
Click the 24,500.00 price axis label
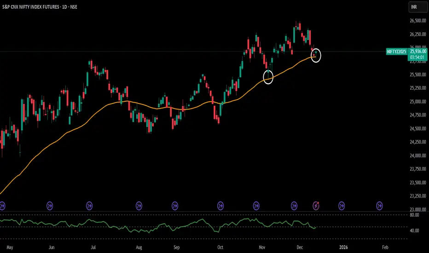[418, 128]
